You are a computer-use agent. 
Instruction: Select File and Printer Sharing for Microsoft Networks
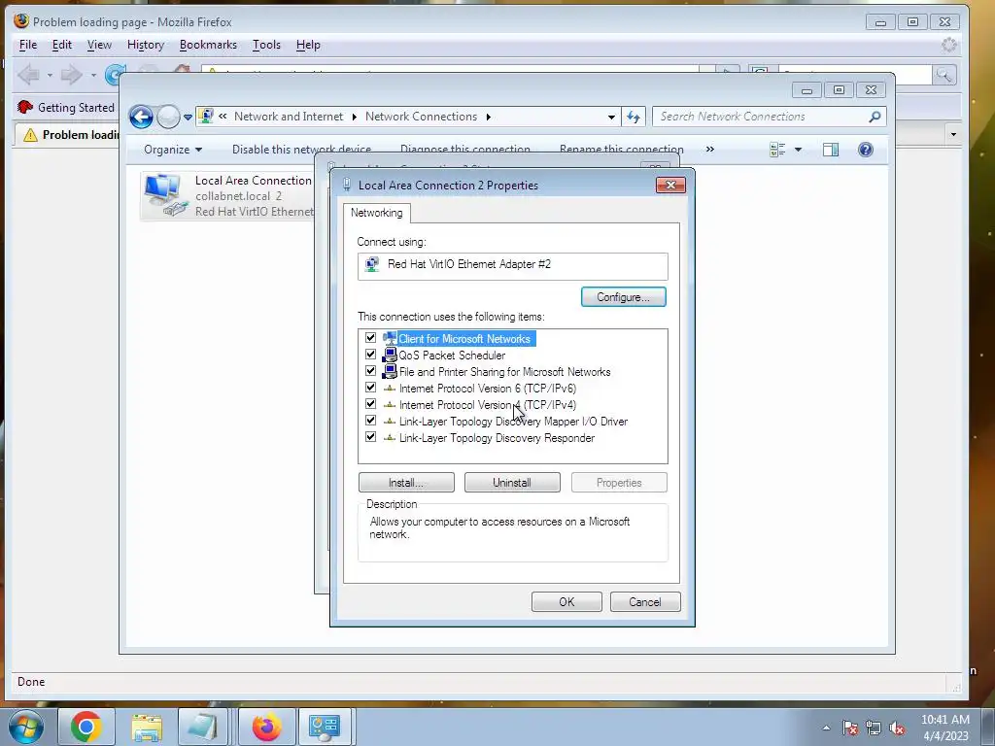(504, 372)
